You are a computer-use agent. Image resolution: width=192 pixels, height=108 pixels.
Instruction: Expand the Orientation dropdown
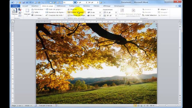pyautogui.click(x=38, y=9)
